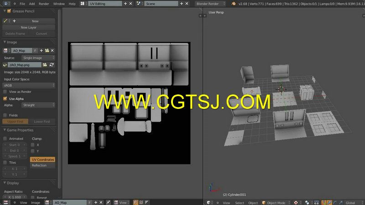
Task: Select the checkerboard alpha display channel icon
Action: click(141, 202)
